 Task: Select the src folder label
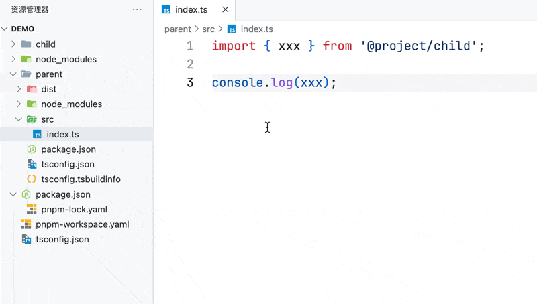tap(48, 119)
